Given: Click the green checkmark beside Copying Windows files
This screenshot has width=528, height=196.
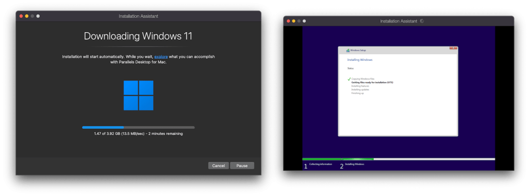Looking at the screenshot, I should pos(349,79).
